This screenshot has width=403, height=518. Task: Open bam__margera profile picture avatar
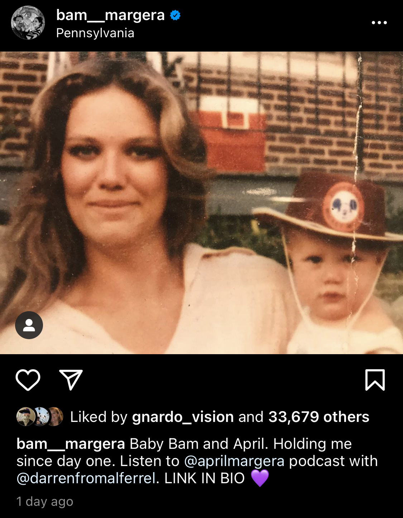coord(28,23)
